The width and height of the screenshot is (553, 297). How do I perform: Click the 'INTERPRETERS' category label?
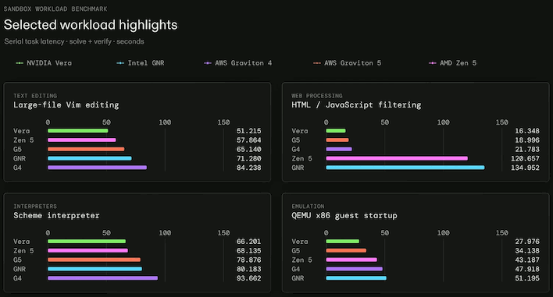tap(35, 207)
